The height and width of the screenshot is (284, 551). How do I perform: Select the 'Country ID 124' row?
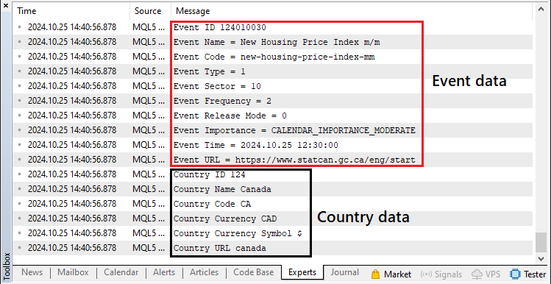(x=273, y=174)
